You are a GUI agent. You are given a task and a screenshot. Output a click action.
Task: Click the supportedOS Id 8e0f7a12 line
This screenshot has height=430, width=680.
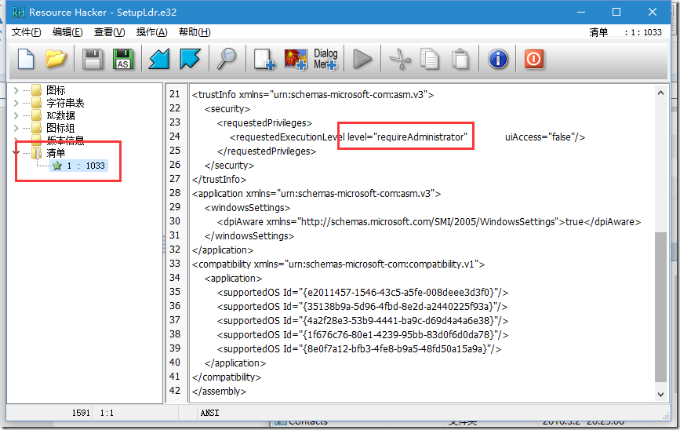(359, 349)
